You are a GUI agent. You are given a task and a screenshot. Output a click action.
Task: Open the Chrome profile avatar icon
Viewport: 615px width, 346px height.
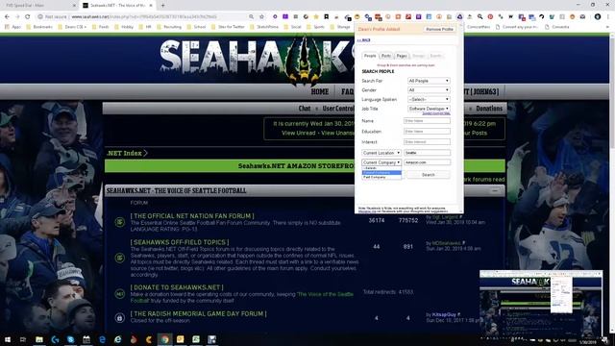pos(598,16)
